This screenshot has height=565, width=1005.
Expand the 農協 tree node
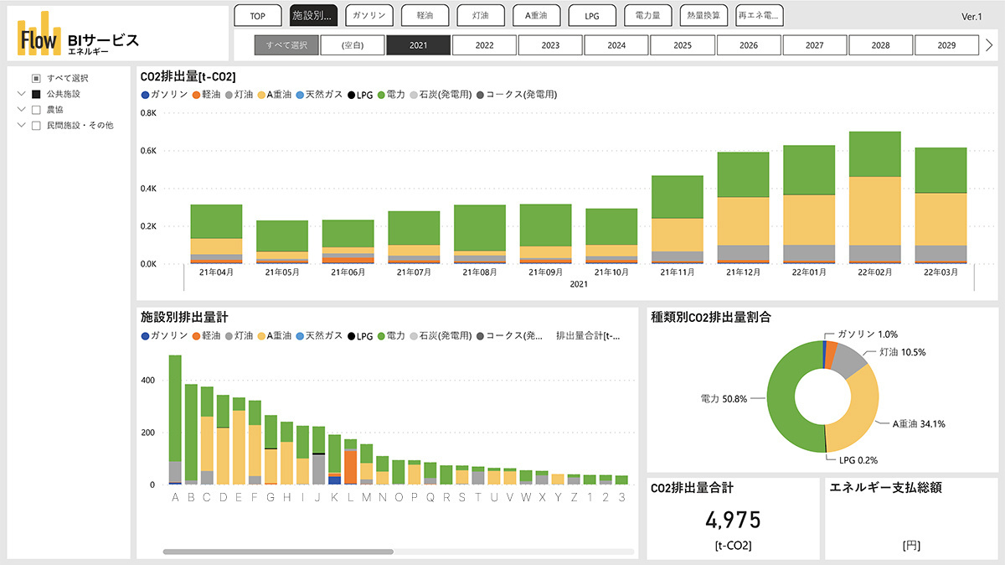tap(22, 110)
